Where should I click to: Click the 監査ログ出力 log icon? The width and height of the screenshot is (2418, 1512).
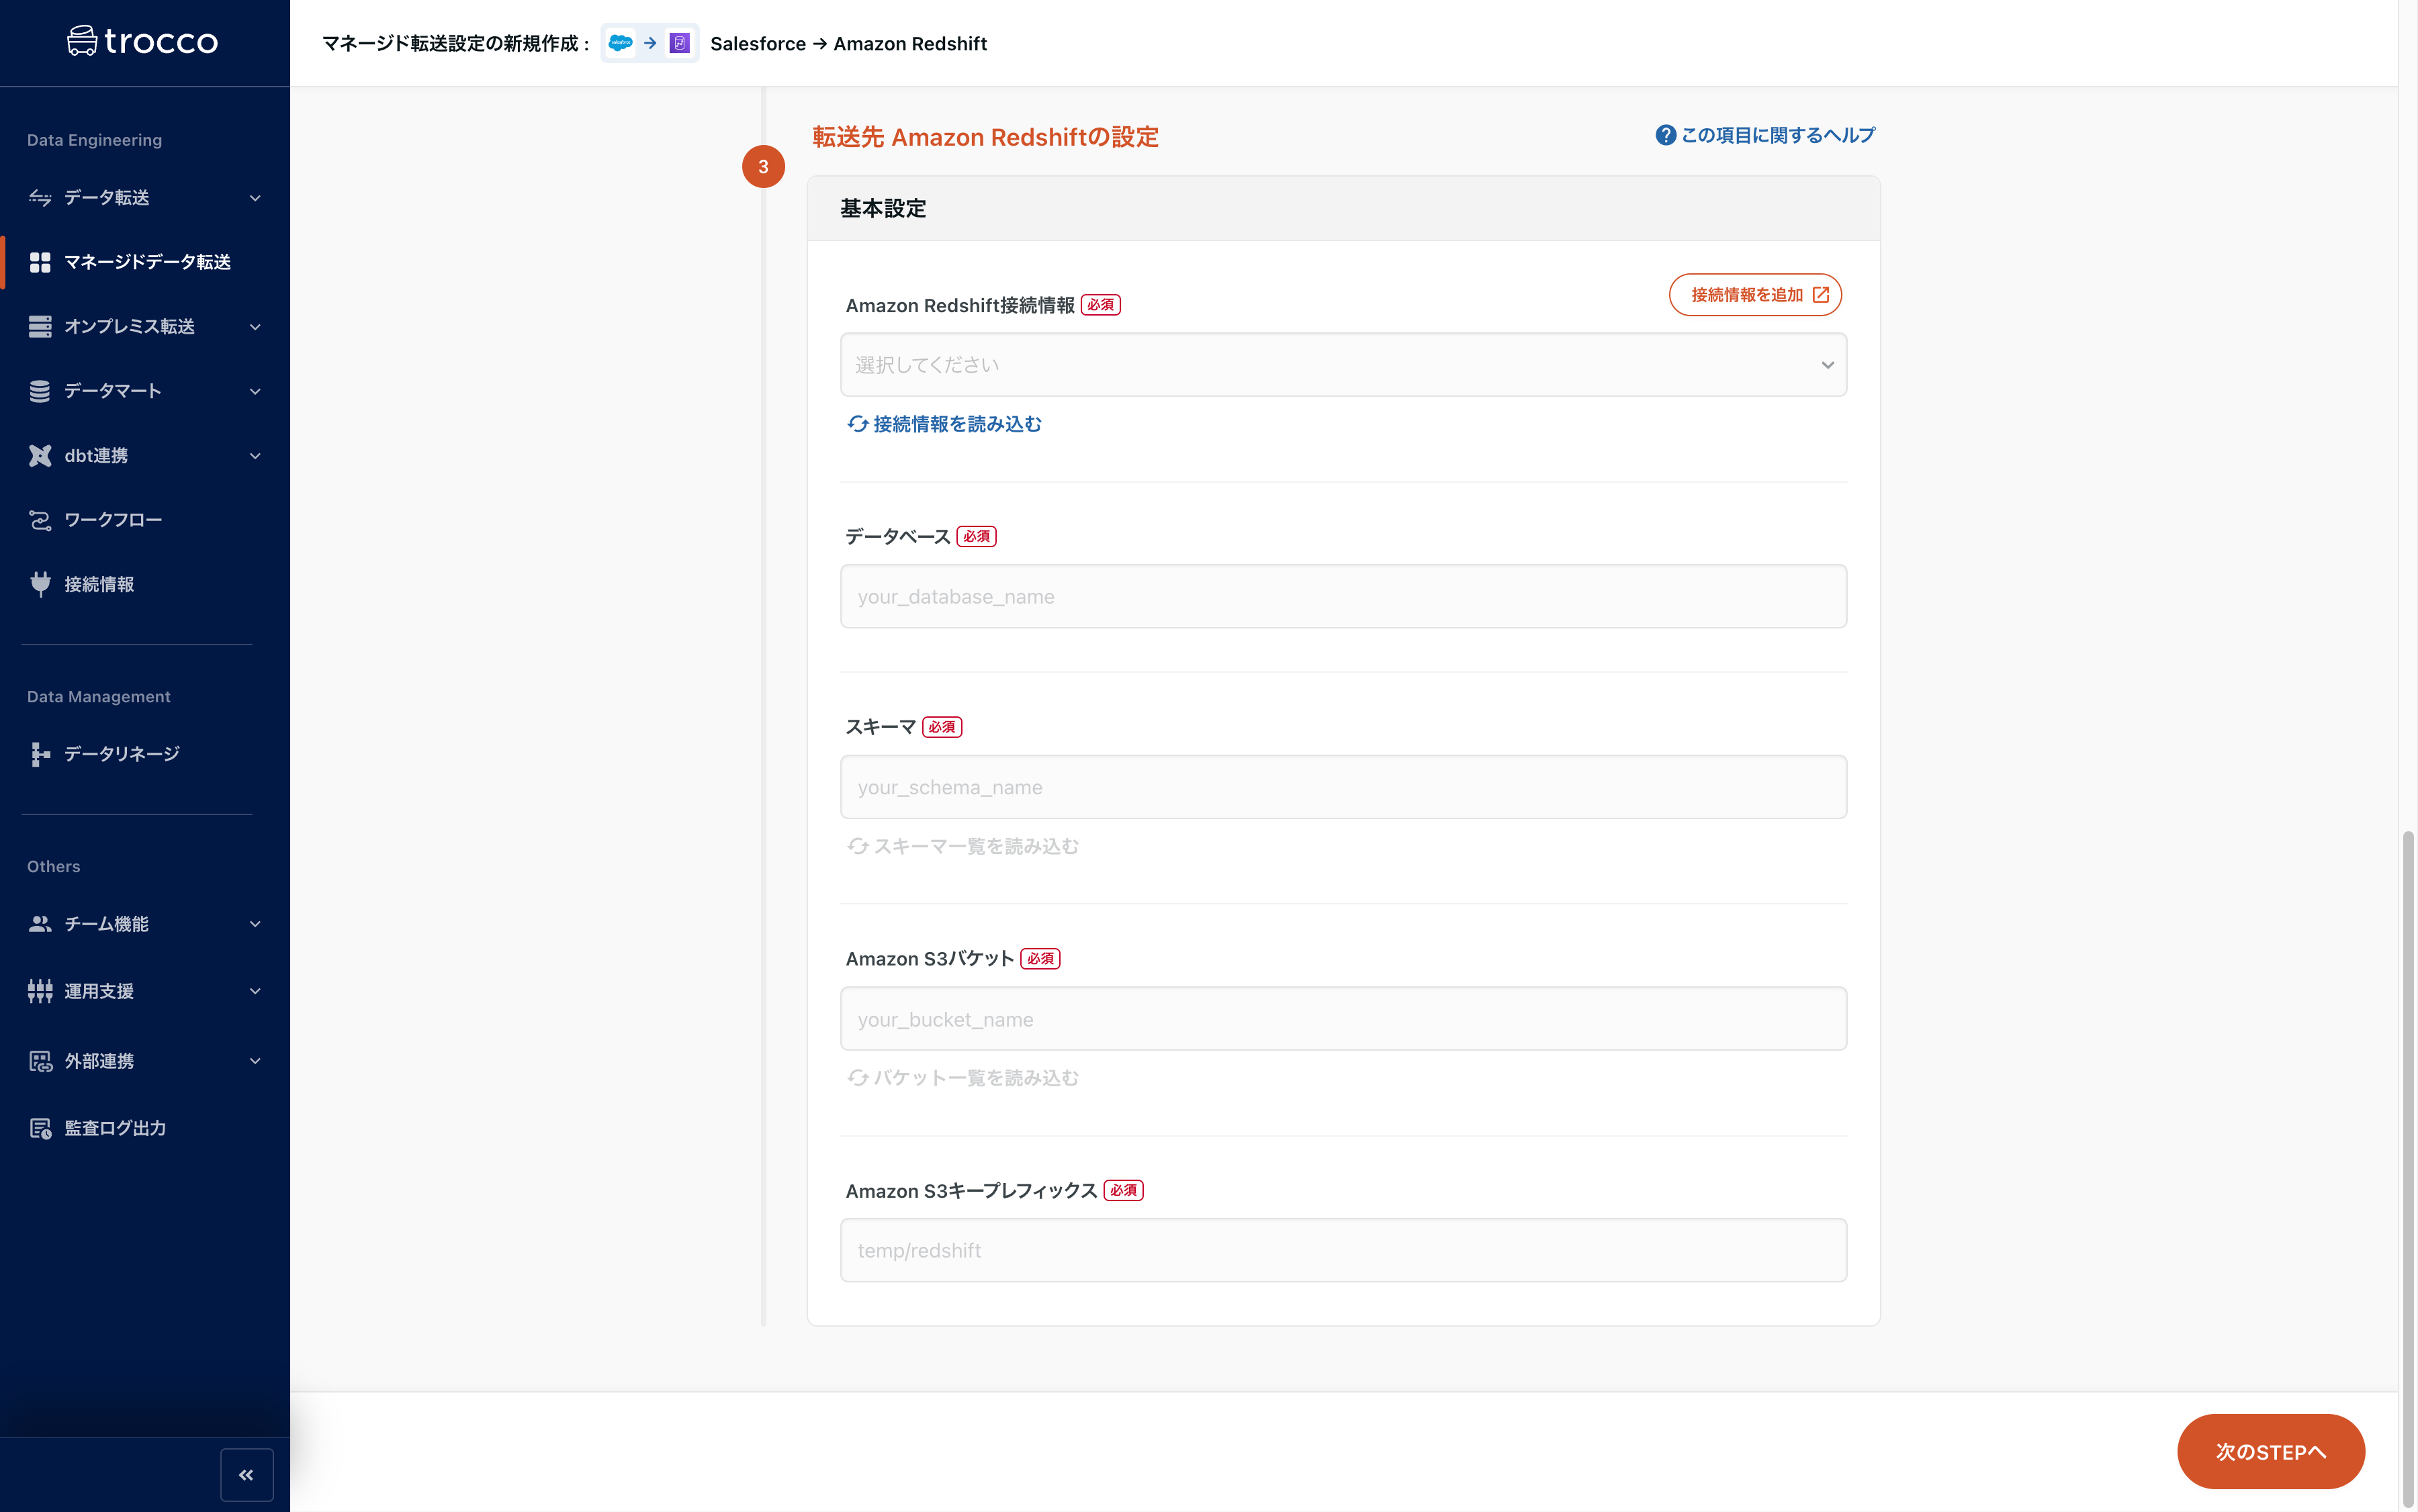(40, 1128)
